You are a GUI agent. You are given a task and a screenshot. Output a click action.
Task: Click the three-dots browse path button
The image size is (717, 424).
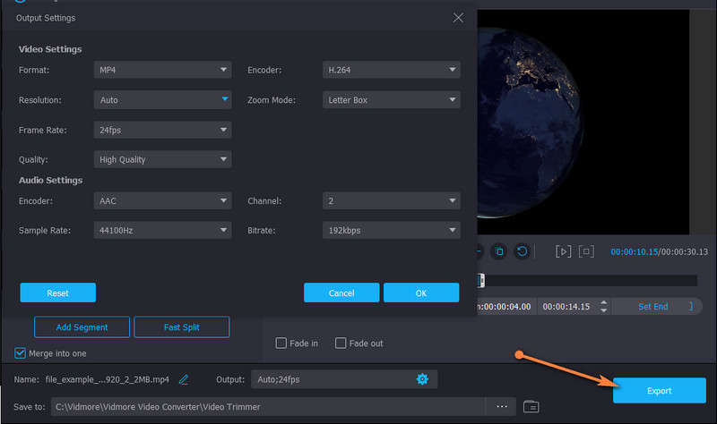pyautogui.click(x=501, y=406)
